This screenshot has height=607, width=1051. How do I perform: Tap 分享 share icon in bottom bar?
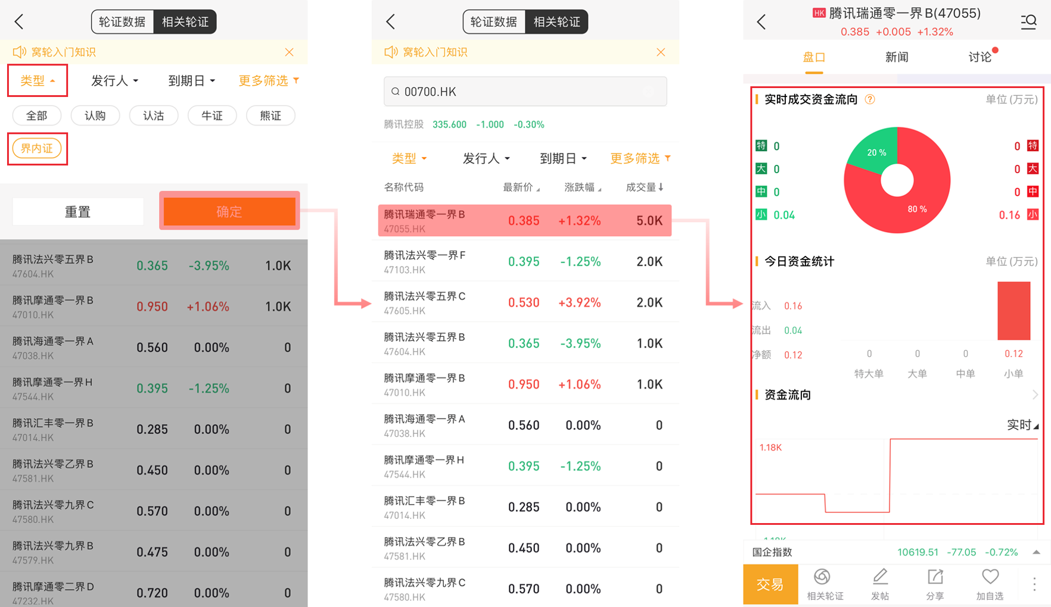[x=935, y=584]
